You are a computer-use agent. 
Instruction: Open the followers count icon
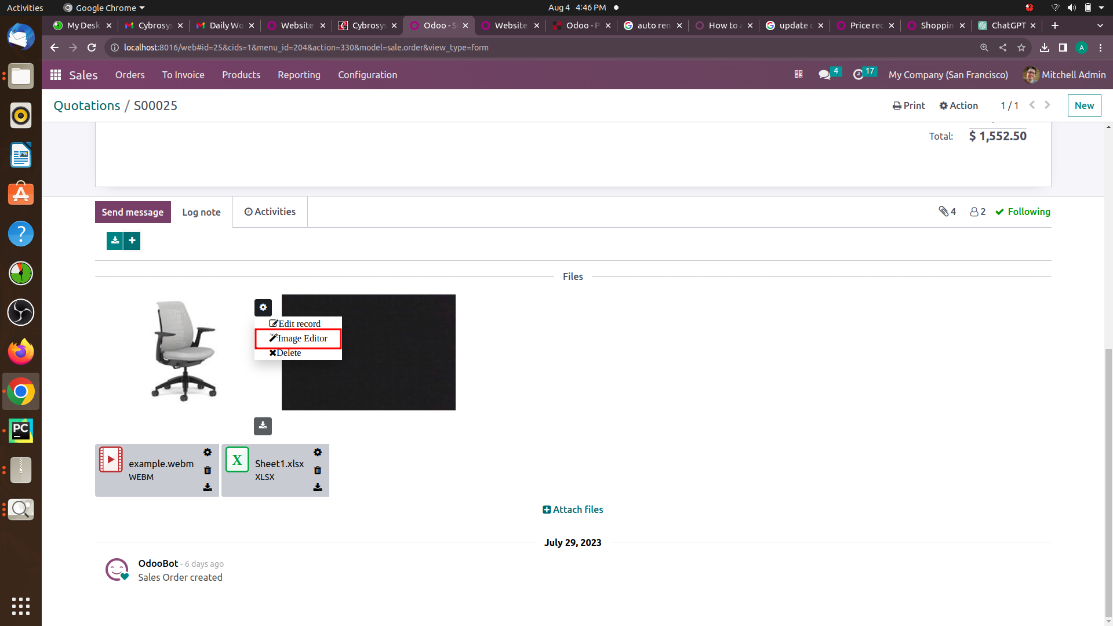coord(977,212)
